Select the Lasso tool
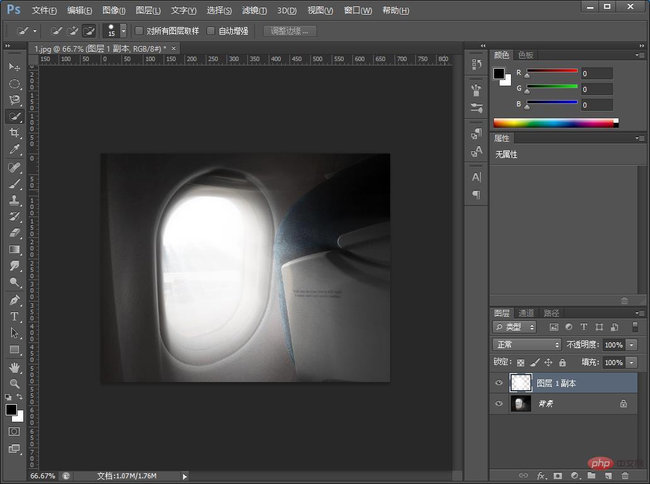 (x=14, y=100)
